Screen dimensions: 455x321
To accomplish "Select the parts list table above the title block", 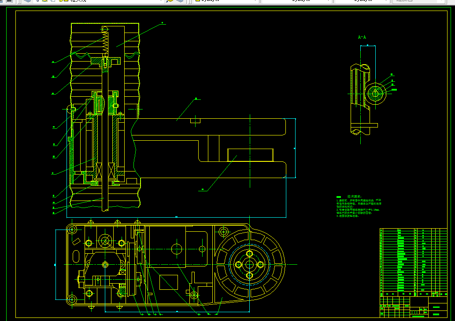I will 414,262.
